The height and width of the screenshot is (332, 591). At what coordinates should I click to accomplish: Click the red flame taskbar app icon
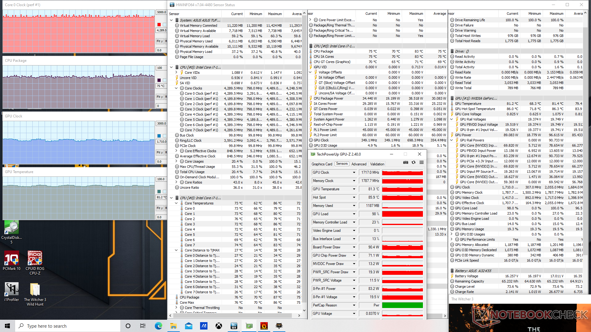(264, 326)
